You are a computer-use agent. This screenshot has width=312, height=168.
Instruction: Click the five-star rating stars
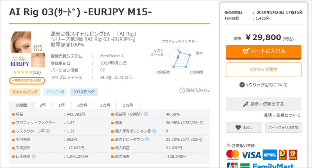(23, 72)
